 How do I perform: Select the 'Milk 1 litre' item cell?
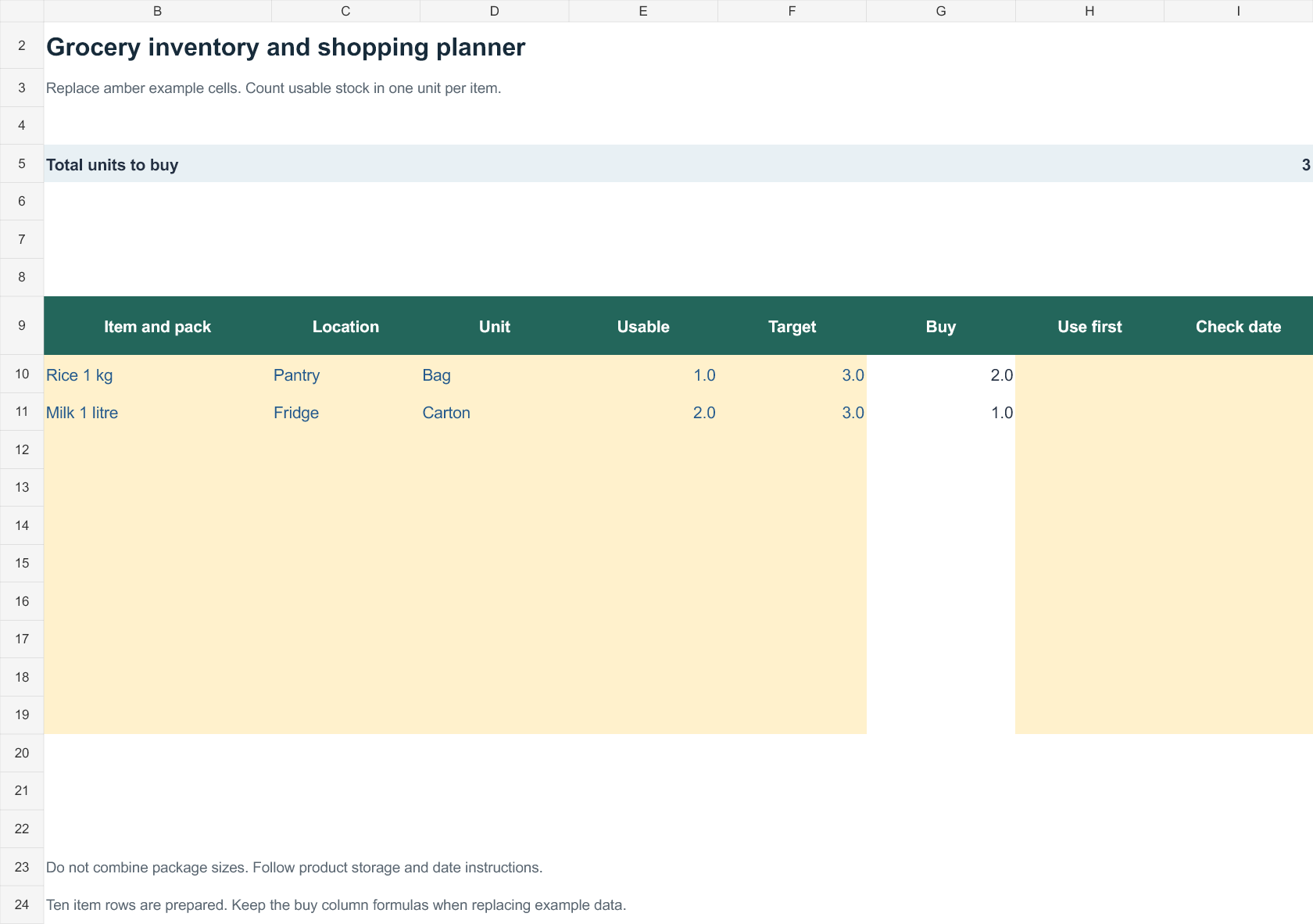158,412
